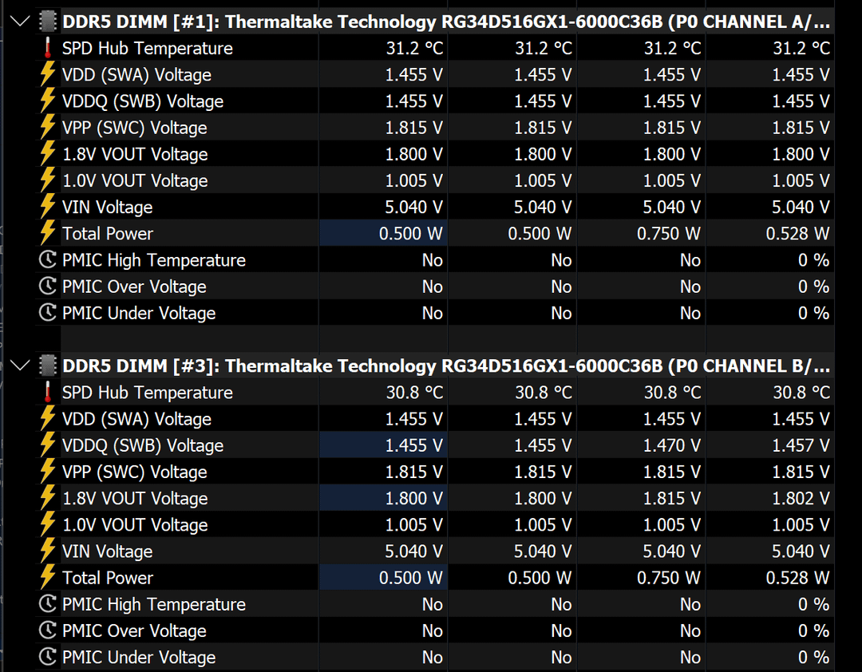
Task: Click the thermometer icon for DIMM [#1] SPD Hub Temperature
Action: click(48, 49)
